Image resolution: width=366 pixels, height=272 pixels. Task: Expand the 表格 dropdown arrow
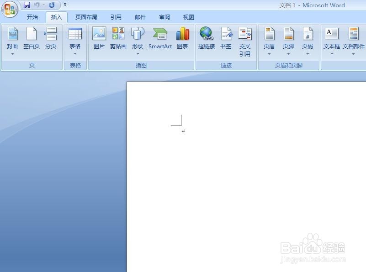75,54
